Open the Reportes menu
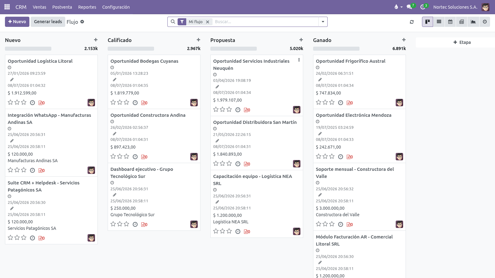The width and height of the screenshot is (495, 278). (x=87, y=7)
